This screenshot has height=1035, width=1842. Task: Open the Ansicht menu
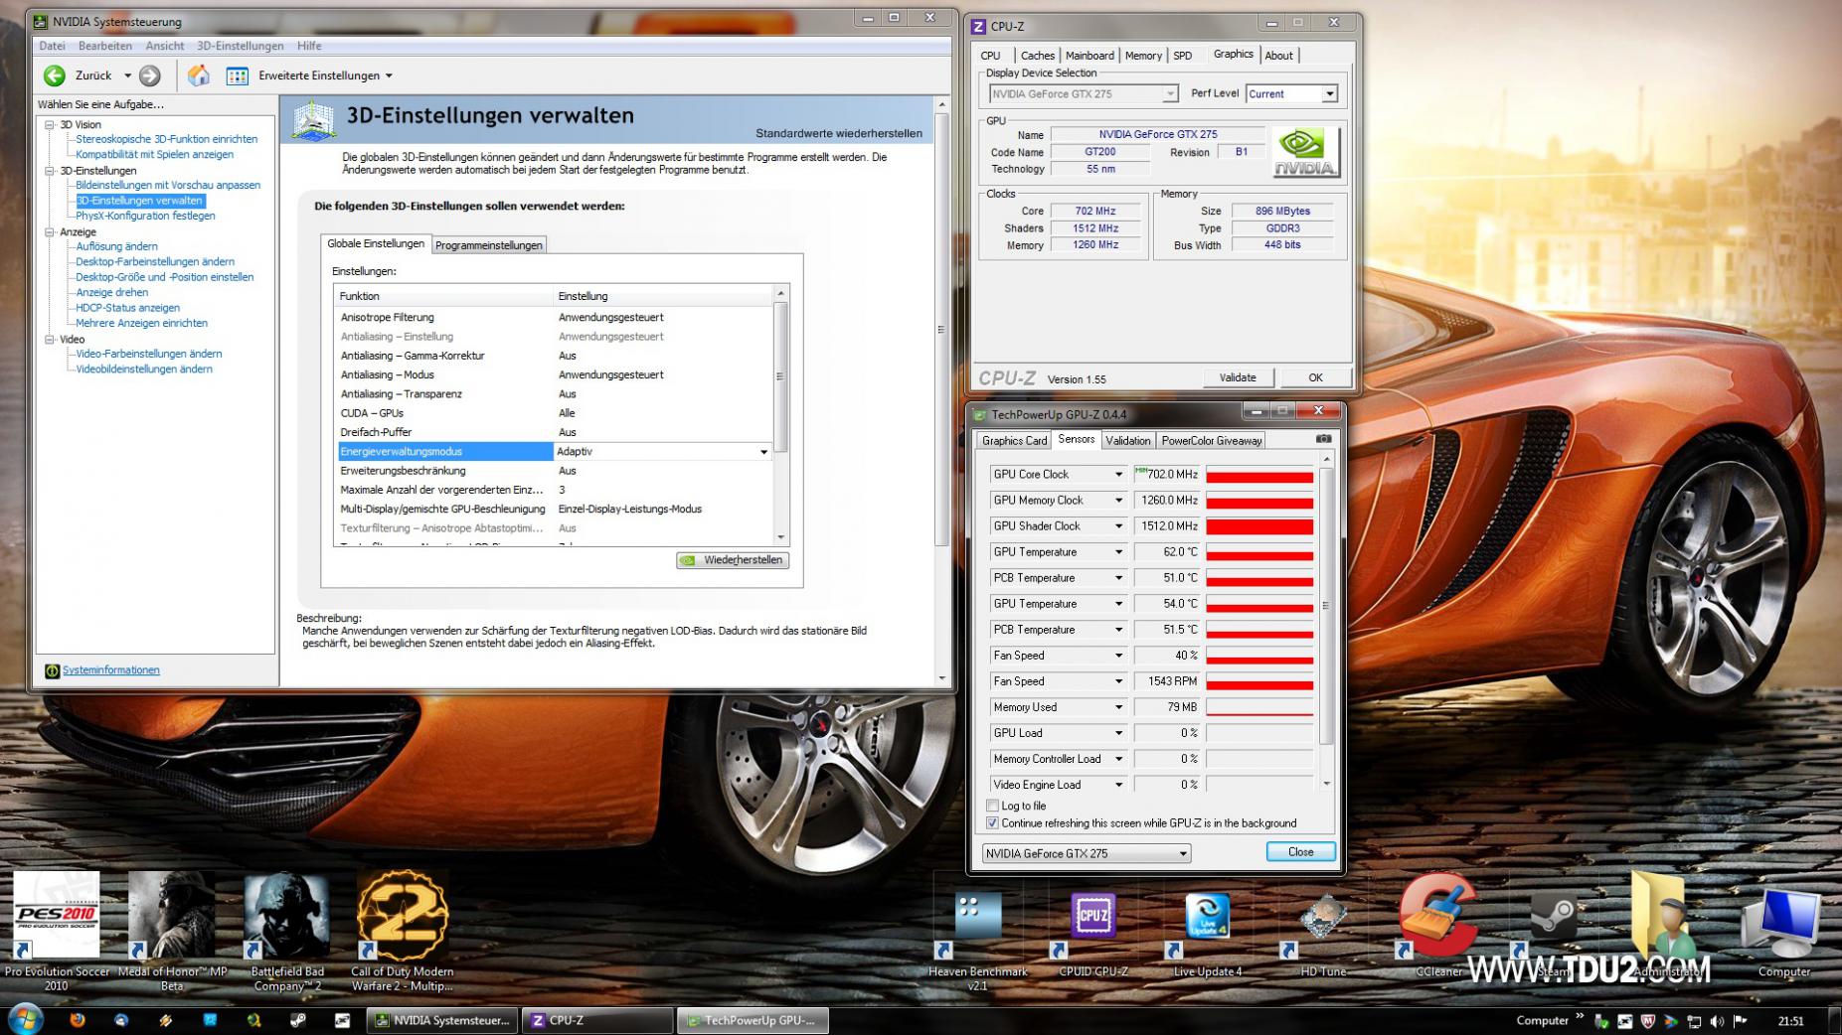165,46
